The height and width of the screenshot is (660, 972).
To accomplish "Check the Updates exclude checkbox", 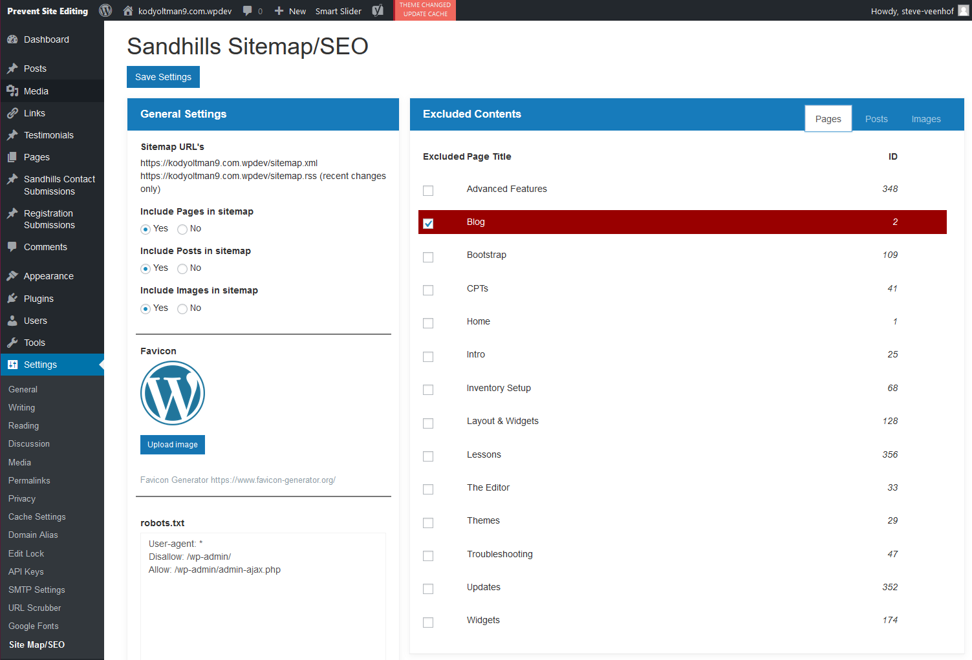I will [x=428, y=589].
